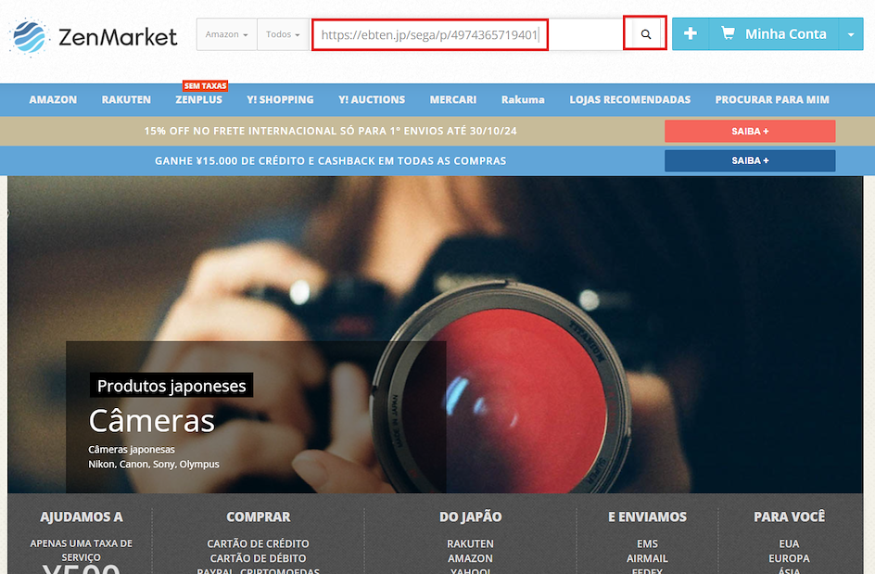Click EUA under PARA VOCÊ
Viewport: 875px width, 574px height.
[789, 543]
